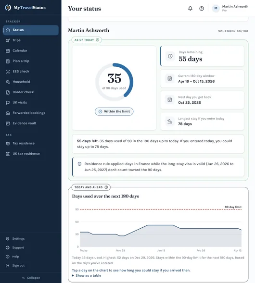Click the days-used chart area near Jan 13
The width and height of the screenshot is (255, 283).
[161, 236]
